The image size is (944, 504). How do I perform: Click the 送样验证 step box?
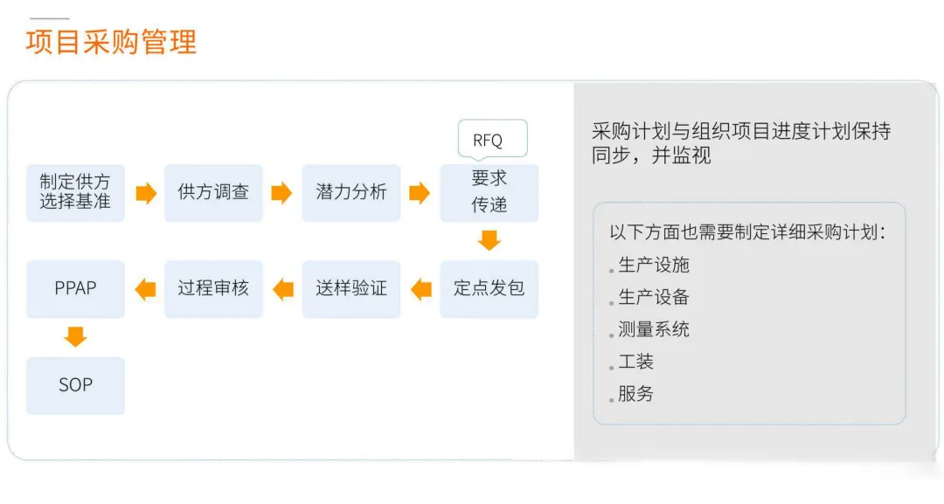point(351,288)
